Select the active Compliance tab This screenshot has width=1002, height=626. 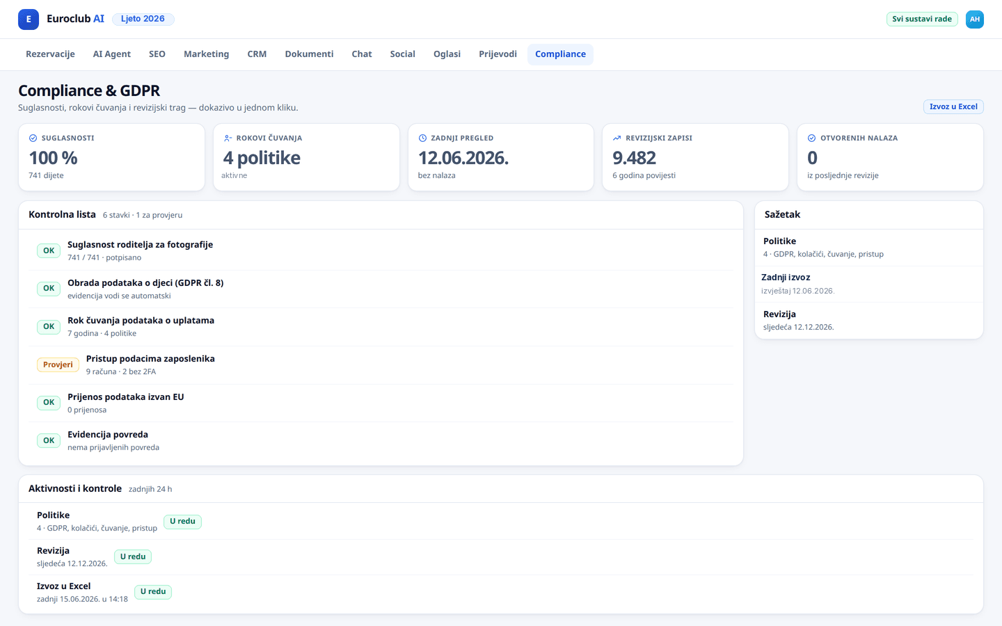coord(560,54)
